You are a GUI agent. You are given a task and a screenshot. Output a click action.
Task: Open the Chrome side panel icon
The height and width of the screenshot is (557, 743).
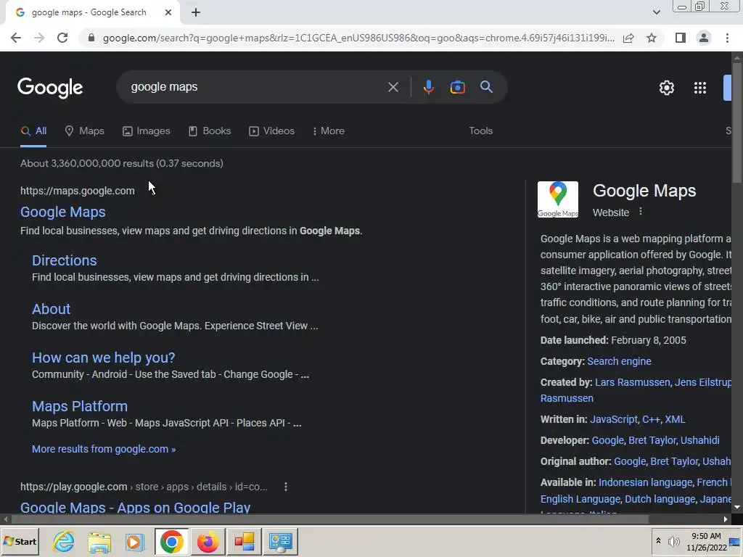click(x=681, y=38)
